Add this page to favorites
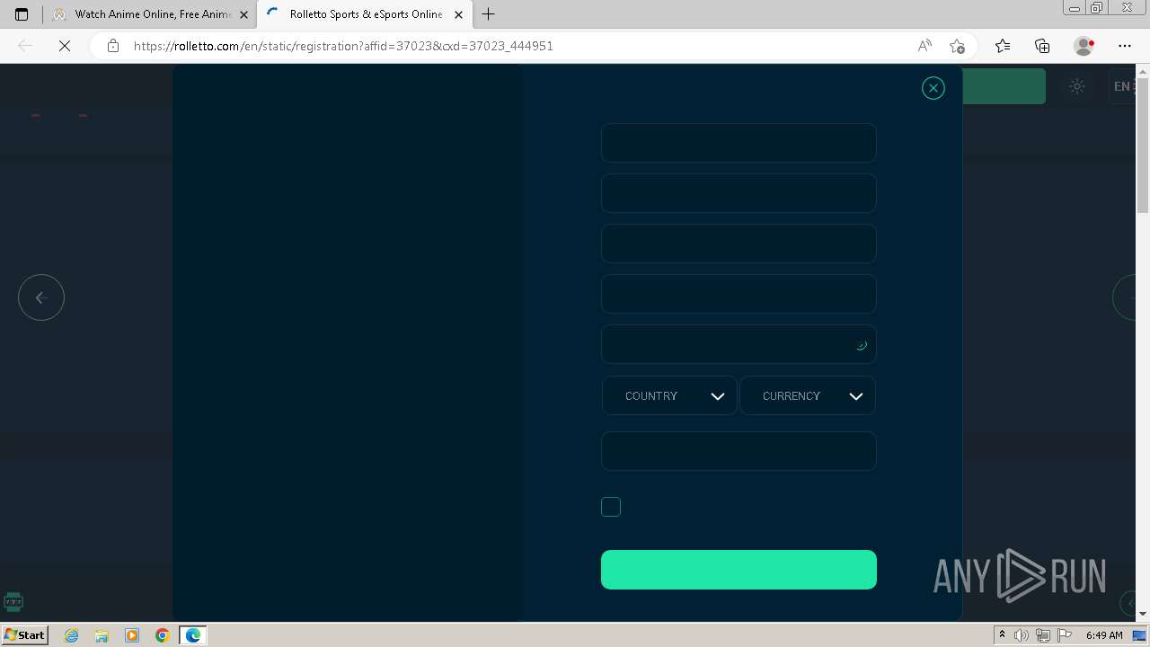Viewport: 1150px width, 647px height. point(957,46)
